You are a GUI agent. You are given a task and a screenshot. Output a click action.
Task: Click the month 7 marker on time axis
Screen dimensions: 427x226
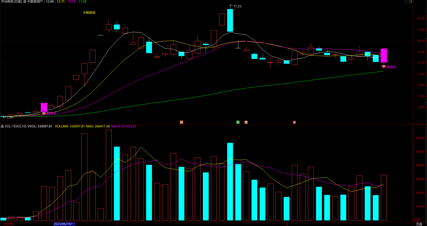click(118, 224)
